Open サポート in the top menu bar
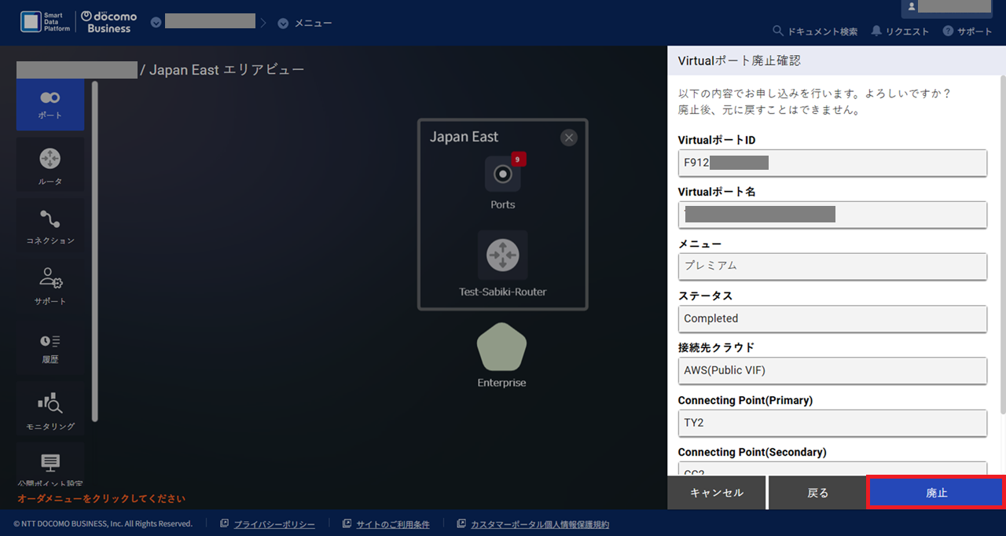The width and height of the screenshot is (1006, 536). 967,32
